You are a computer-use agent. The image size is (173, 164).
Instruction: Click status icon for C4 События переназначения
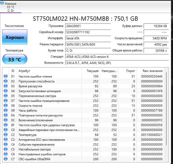tap(6, 145)
